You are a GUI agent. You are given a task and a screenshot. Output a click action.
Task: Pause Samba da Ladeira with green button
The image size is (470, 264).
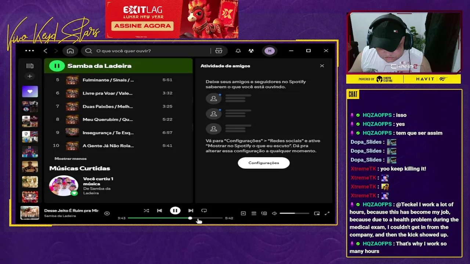pyautogui.click(x=57, y=66)
